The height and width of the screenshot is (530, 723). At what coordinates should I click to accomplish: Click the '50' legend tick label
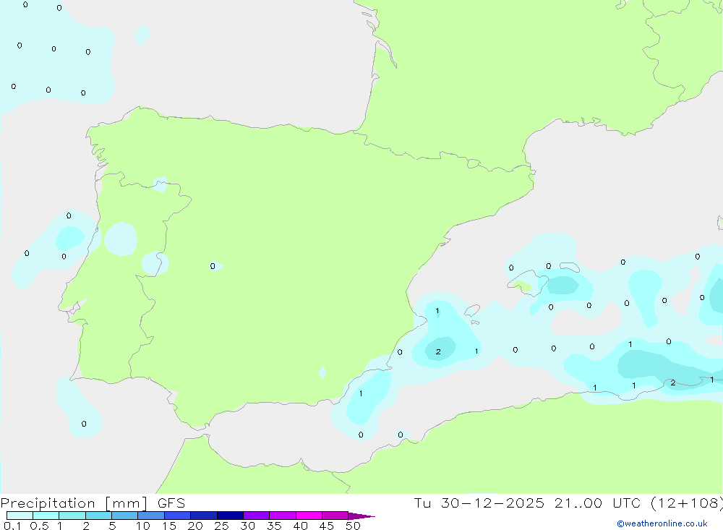[x=353, y=526]
